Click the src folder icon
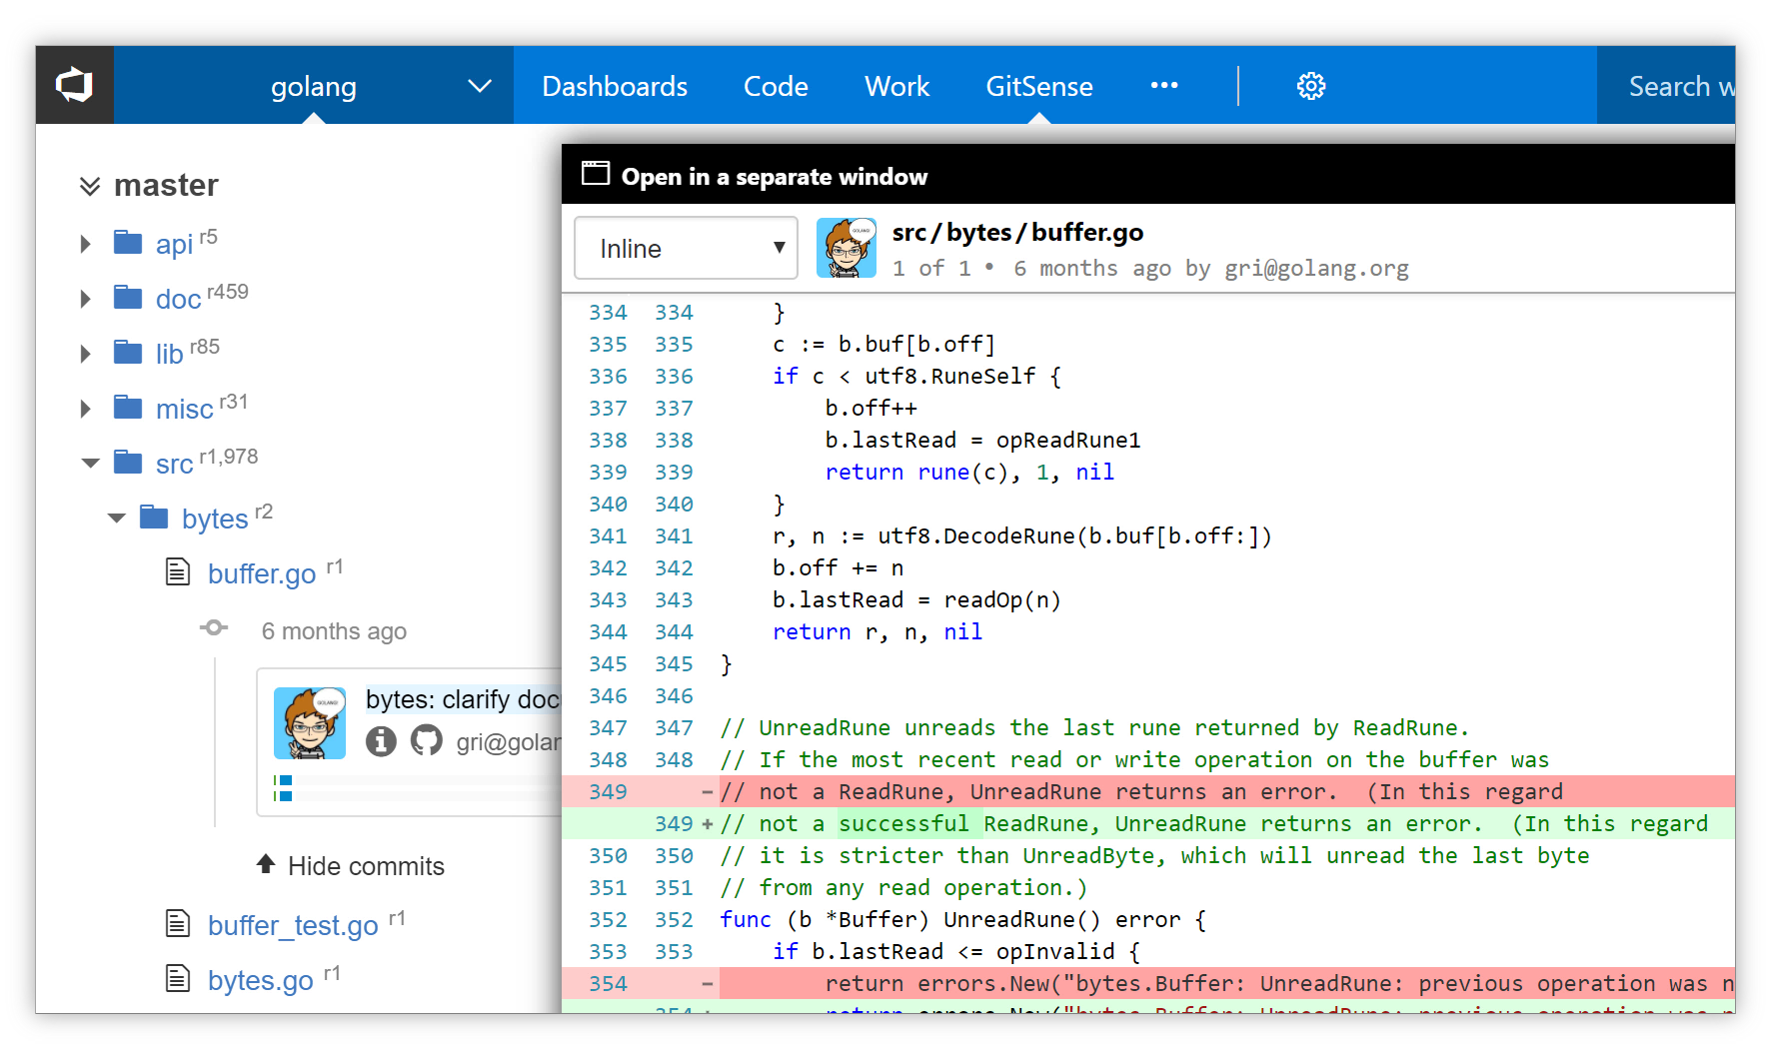Screen dimensions: 1771x1049 pyautogui.click(x=128, y=462)
